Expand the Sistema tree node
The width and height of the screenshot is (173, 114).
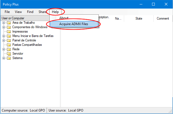coord(4,58)
